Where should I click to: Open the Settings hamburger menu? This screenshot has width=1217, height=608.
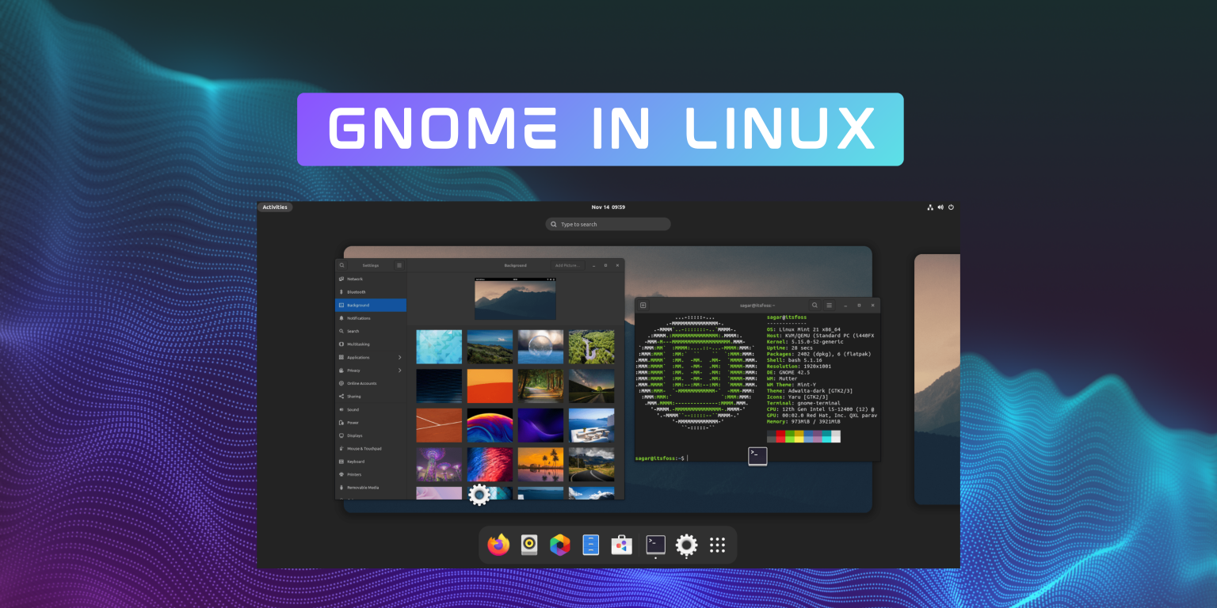(x=399, y=265)
